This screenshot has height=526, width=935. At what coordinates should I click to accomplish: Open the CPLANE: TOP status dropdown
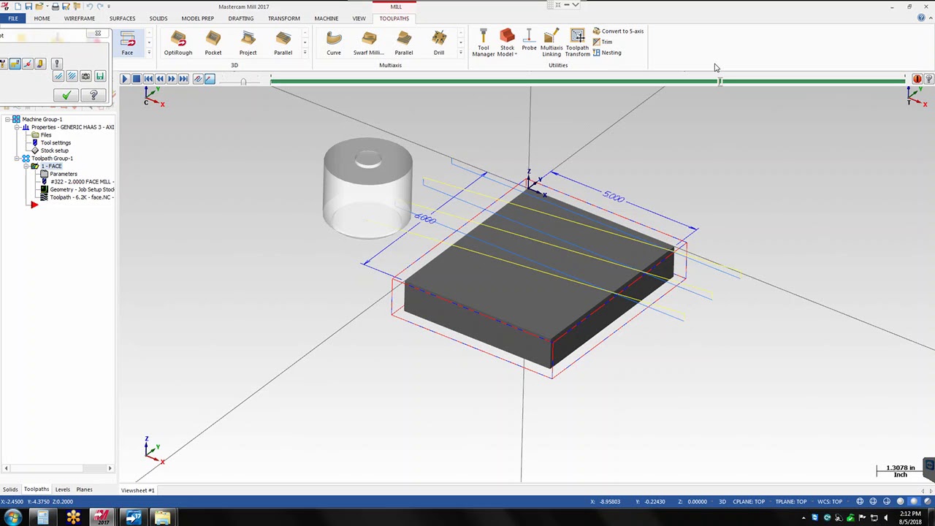coord(749,502)
